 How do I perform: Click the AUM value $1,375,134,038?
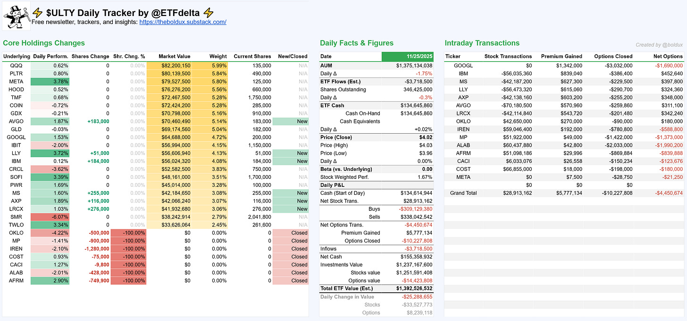[x=414, y=65]
